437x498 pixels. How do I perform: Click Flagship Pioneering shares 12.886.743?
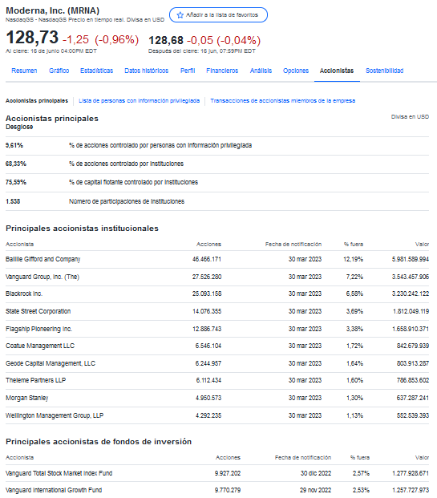click(207, 329)
